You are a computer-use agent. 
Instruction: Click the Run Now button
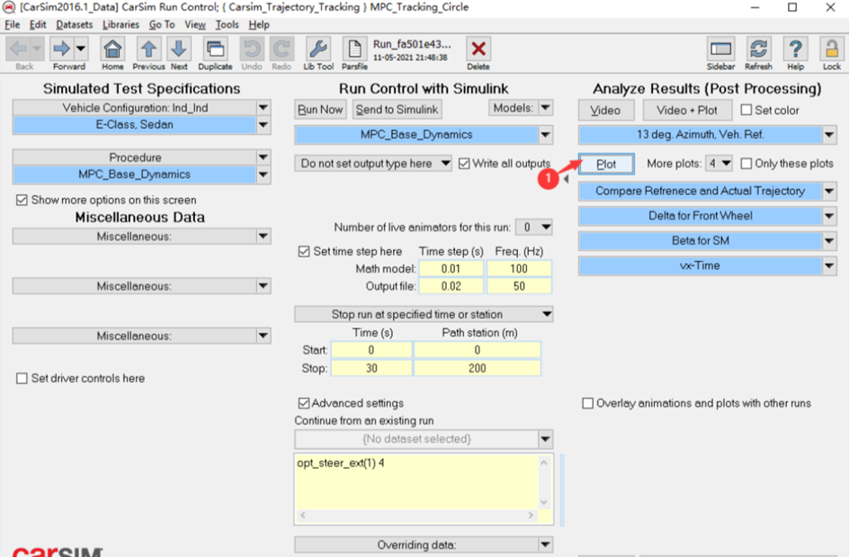[x=320, y=110]
